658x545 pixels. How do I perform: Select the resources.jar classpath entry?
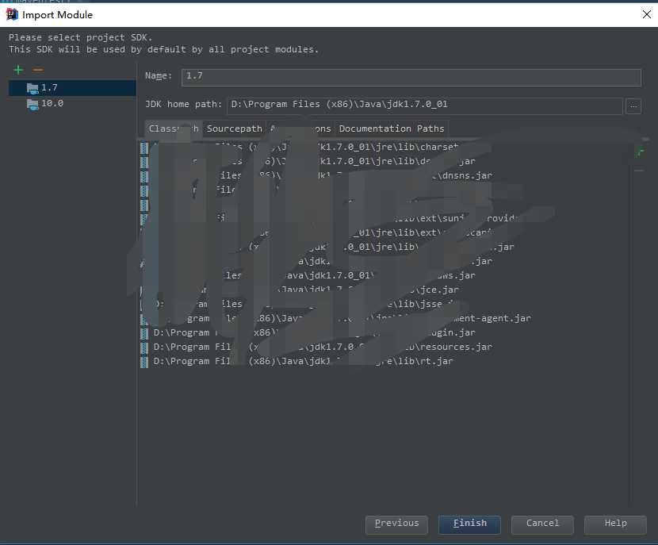(x=316, y=347)
